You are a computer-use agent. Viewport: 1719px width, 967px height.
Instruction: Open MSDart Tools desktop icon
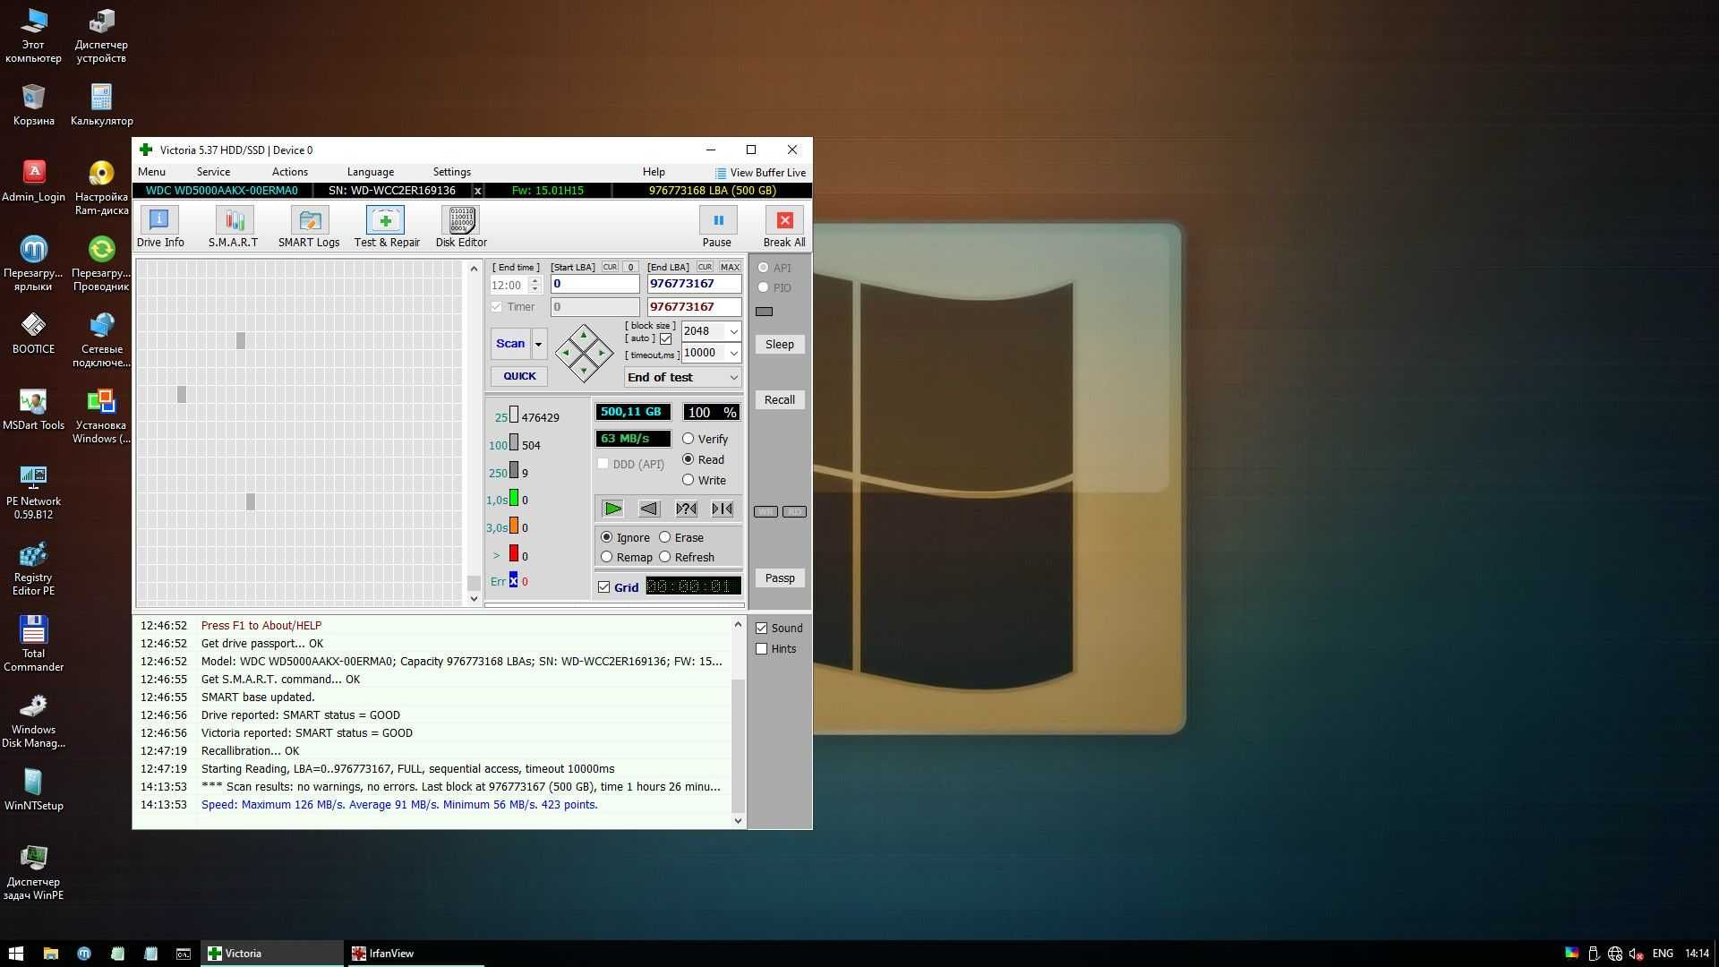pos(33,409)
